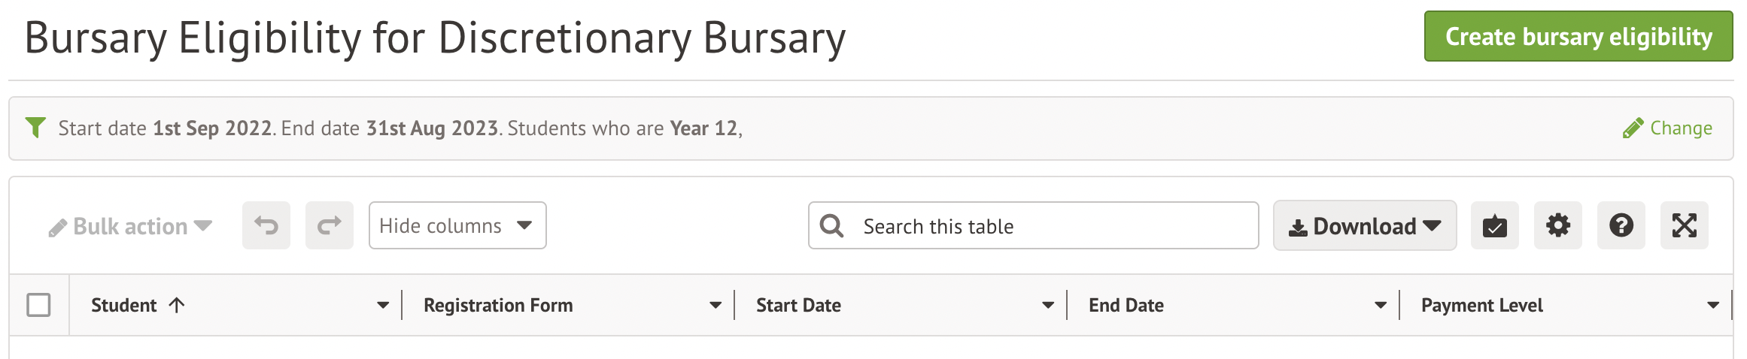Open Registration Form column menu arrow
Viewport: 1747px width, 359px height.
click(716, 305)
